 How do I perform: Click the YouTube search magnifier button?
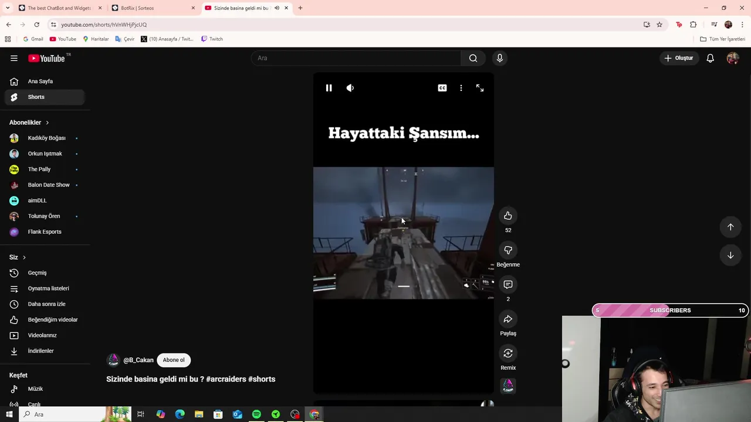(473, 58)
